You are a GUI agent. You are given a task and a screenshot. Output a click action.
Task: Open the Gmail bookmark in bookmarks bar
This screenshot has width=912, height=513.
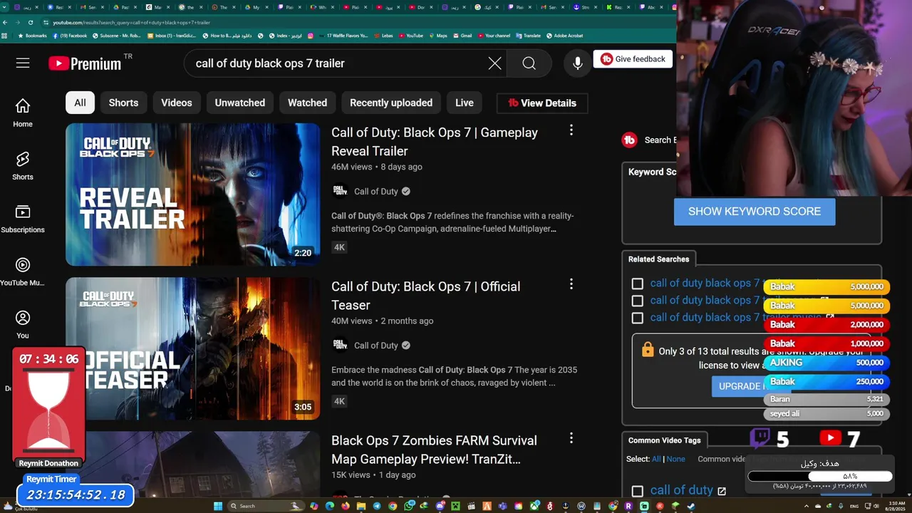(x=462, y=36)
